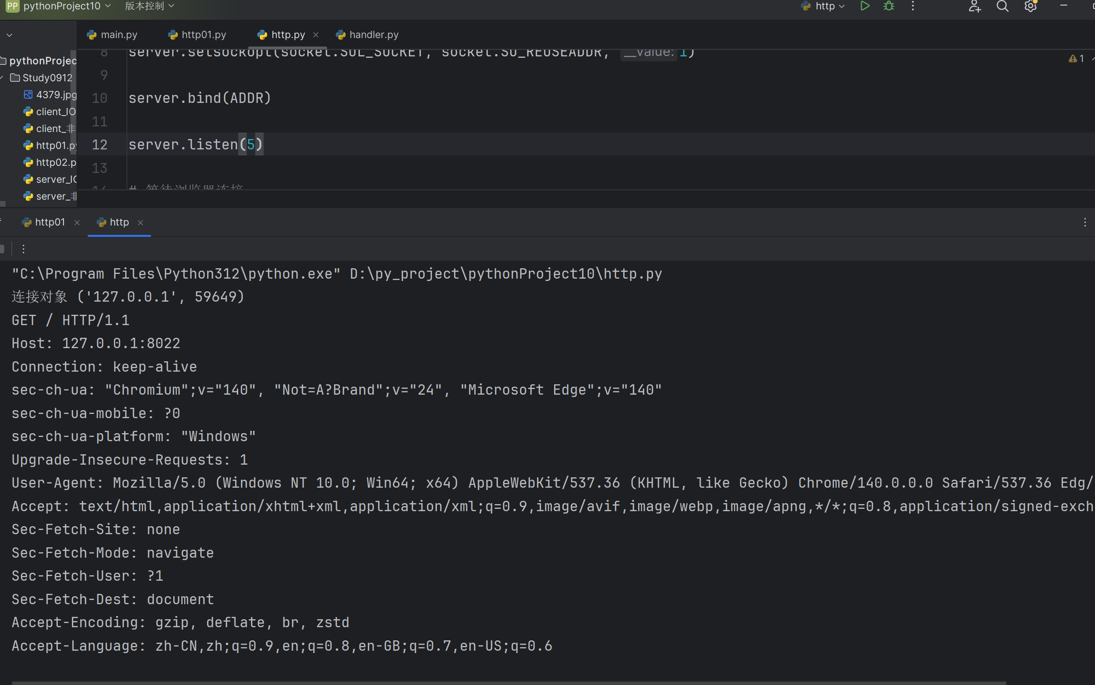1095x685 pixels.
Task: Open the run tool window options menu
Action: pyautogui.click(x=1085, y=222)
